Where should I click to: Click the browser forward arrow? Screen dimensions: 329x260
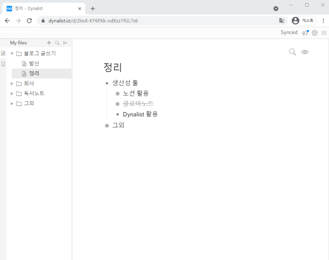point(18,20)
